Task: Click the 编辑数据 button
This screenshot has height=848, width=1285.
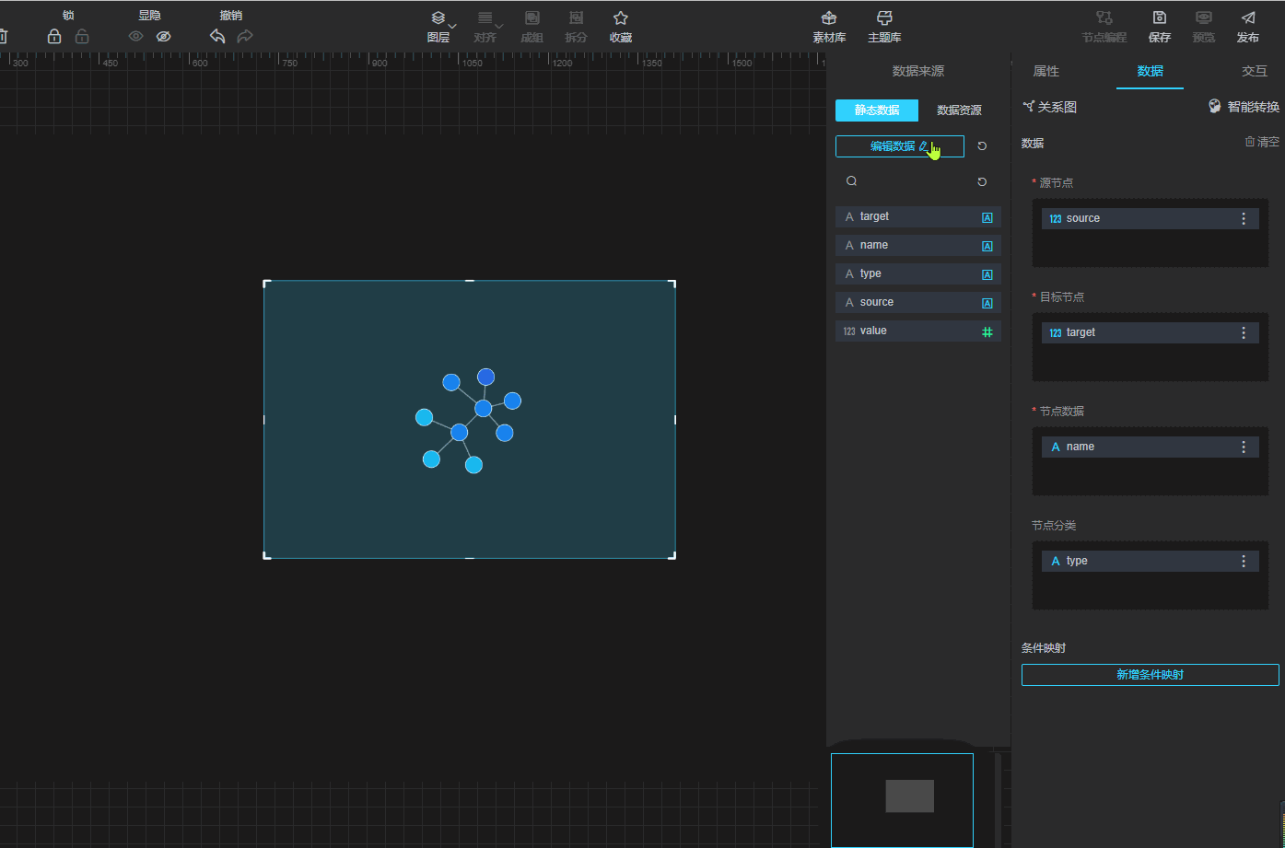Action: point(900,146)
